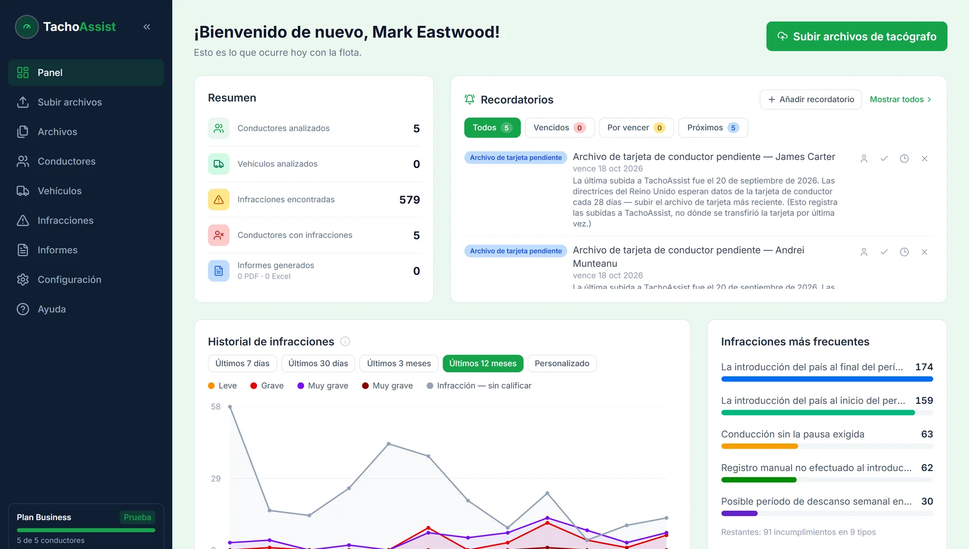This screenshot has height=549, width=969.
Task: Open Vehículos in the sidebar
Action: pyautogui.click(x=86, y=191)
